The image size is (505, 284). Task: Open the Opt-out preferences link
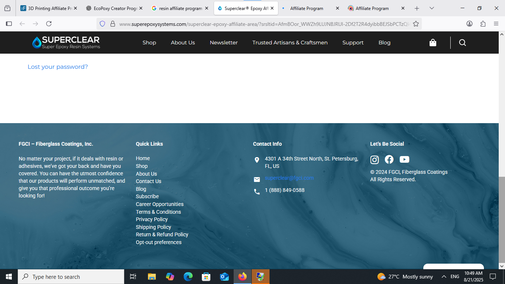coord(159,242)
